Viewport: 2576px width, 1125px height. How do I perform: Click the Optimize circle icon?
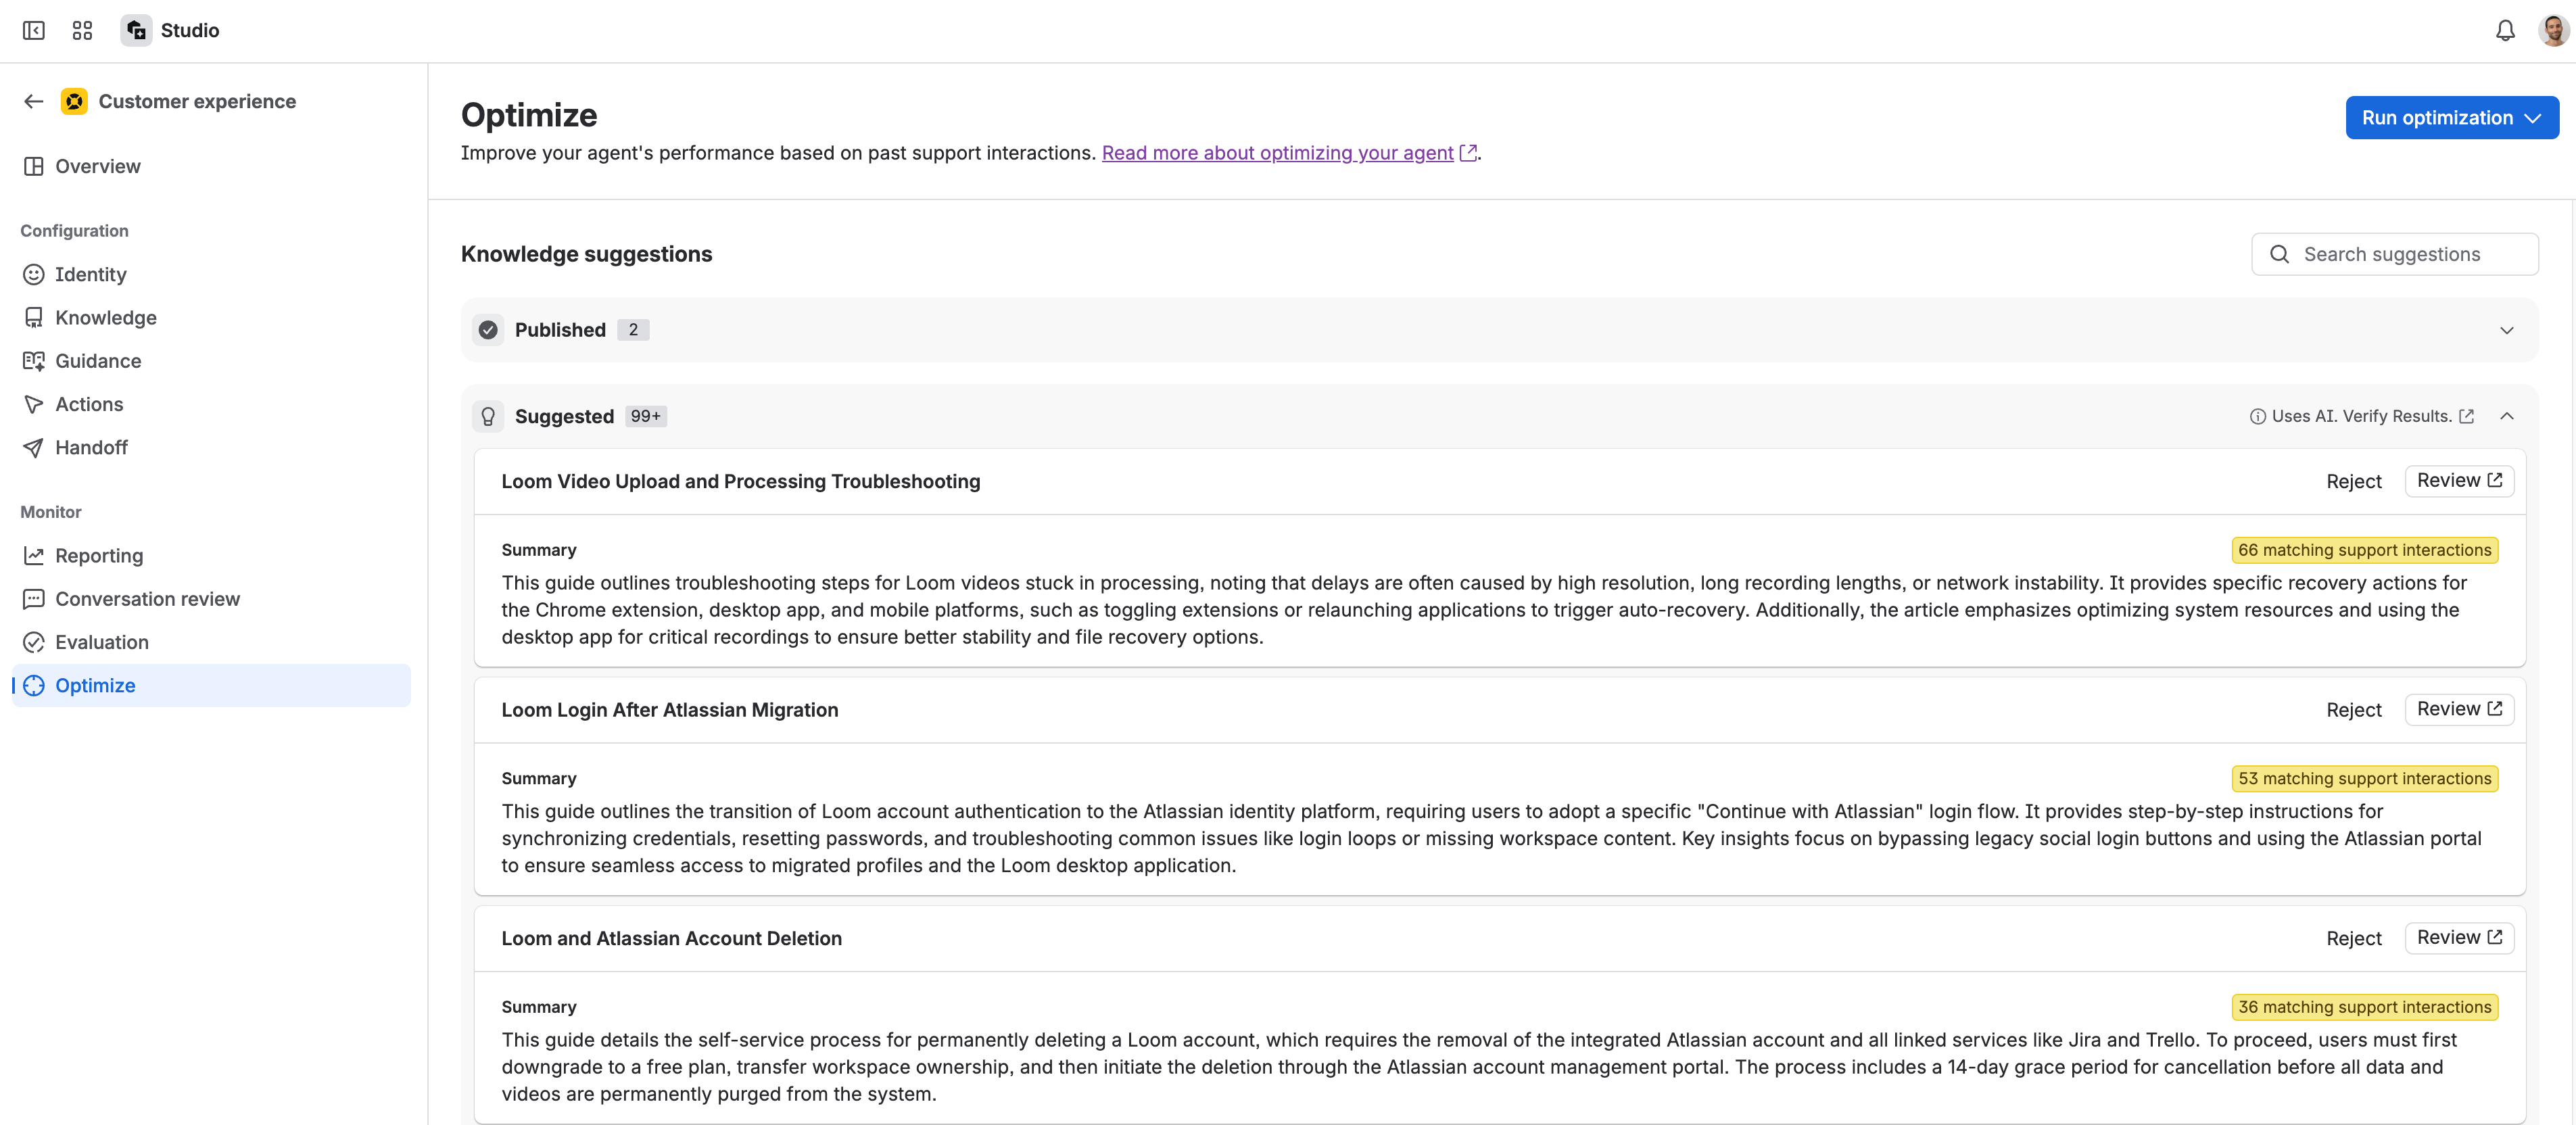(x=34, y=685)
